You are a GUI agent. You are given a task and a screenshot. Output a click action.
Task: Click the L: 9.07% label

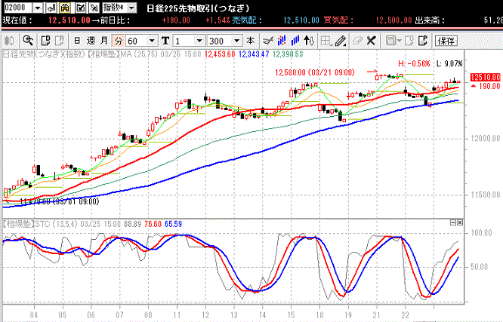(449, 63)
